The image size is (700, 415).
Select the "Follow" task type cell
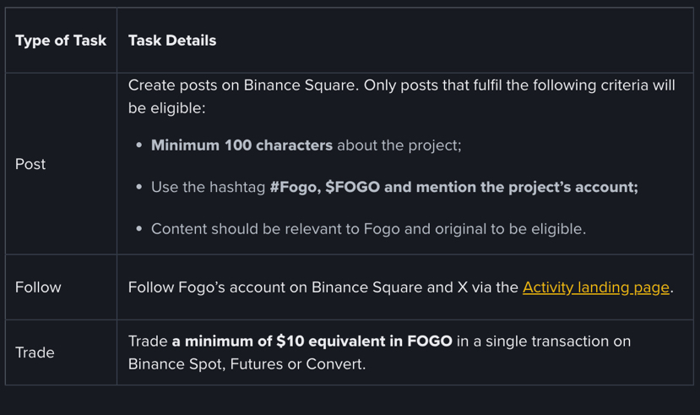tap(38, 287)
